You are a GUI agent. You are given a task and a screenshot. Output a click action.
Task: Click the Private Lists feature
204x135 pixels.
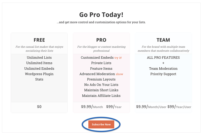coord(101,63)
